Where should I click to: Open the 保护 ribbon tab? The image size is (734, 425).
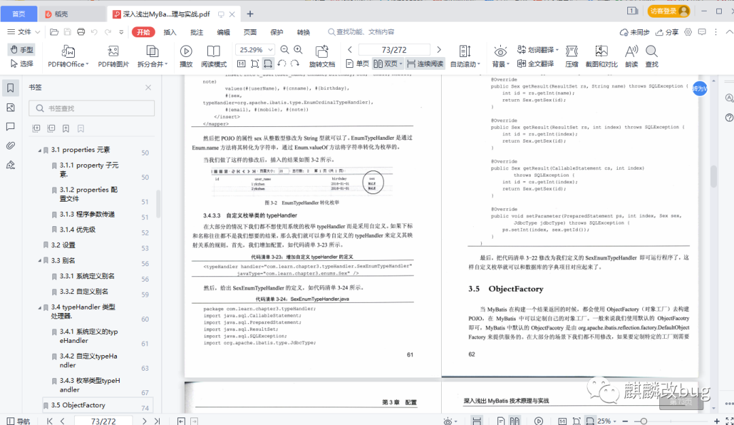(277, 33)
